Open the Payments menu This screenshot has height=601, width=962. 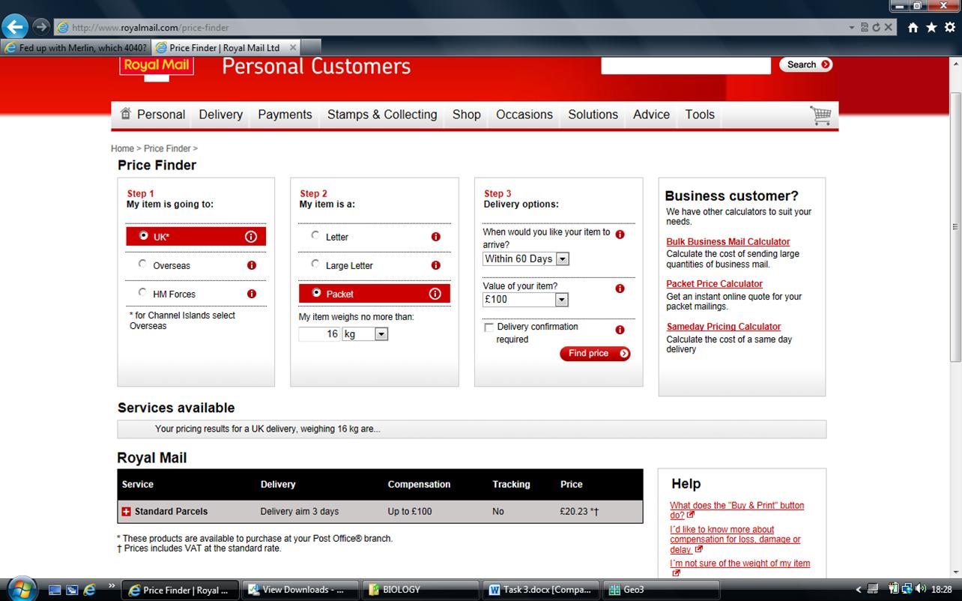click(285, 115)
